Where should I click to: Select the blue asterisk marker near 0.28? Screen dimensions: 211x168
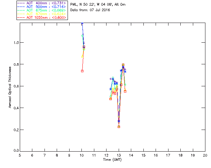[119, 121]
